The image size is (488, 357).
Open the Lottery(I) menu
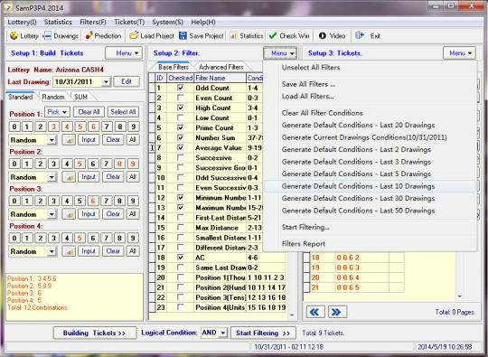pos(22,22)
